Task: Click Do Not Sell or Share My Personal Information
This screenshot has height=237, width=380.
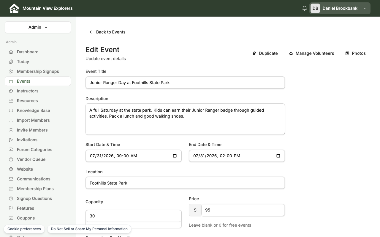Action: [89, 229]
